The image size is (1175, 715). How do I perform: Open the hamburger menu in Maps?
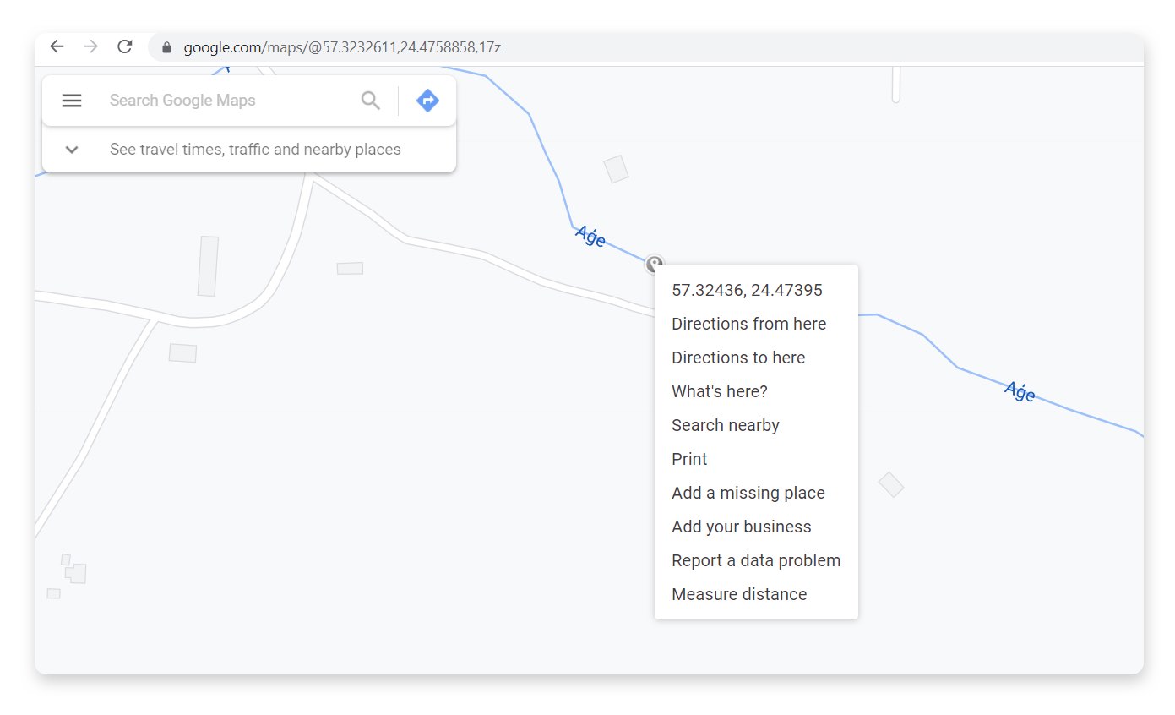pos(72,101)
